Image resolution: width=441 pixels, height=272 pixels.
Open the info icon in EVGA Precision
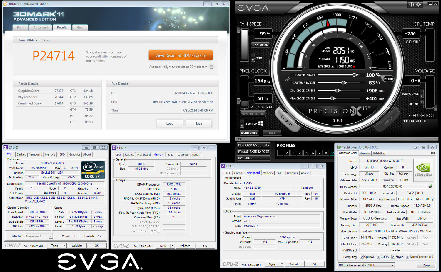pyautogui.click(x=412, y=4)
